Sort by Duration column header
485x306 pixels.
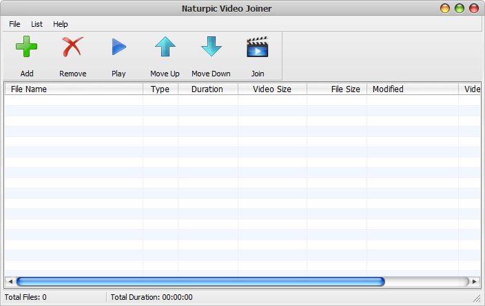208,89
